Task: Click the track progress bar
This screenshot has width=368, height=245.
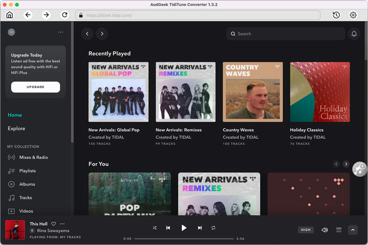Action: [184, 239]
